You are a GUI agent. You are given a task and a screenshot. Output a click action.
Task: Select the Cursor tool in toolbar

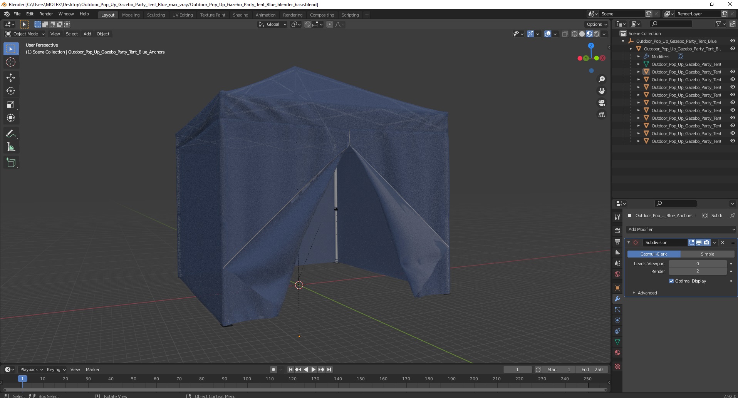click(11, 62)
